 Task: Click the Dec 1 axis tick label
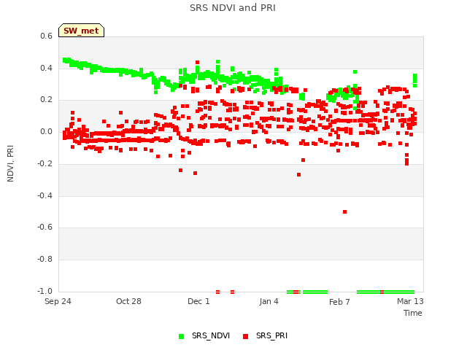coord(198,301)
